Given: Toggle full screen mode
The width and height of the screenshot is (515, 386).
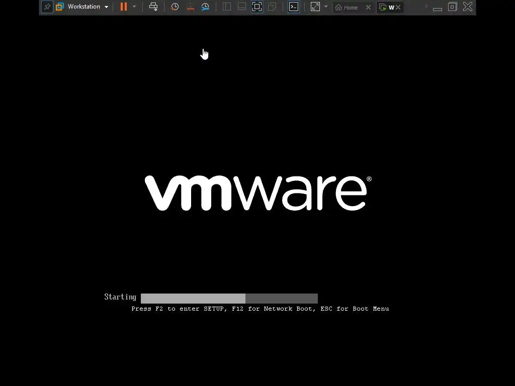Looking at the screenshot, I should tap(257, 7).
